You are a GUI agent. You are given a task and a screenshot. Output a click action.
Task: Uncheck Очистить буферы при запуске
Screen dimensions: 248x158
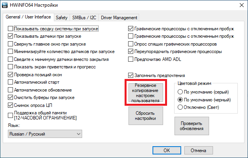tap(11, 97)
